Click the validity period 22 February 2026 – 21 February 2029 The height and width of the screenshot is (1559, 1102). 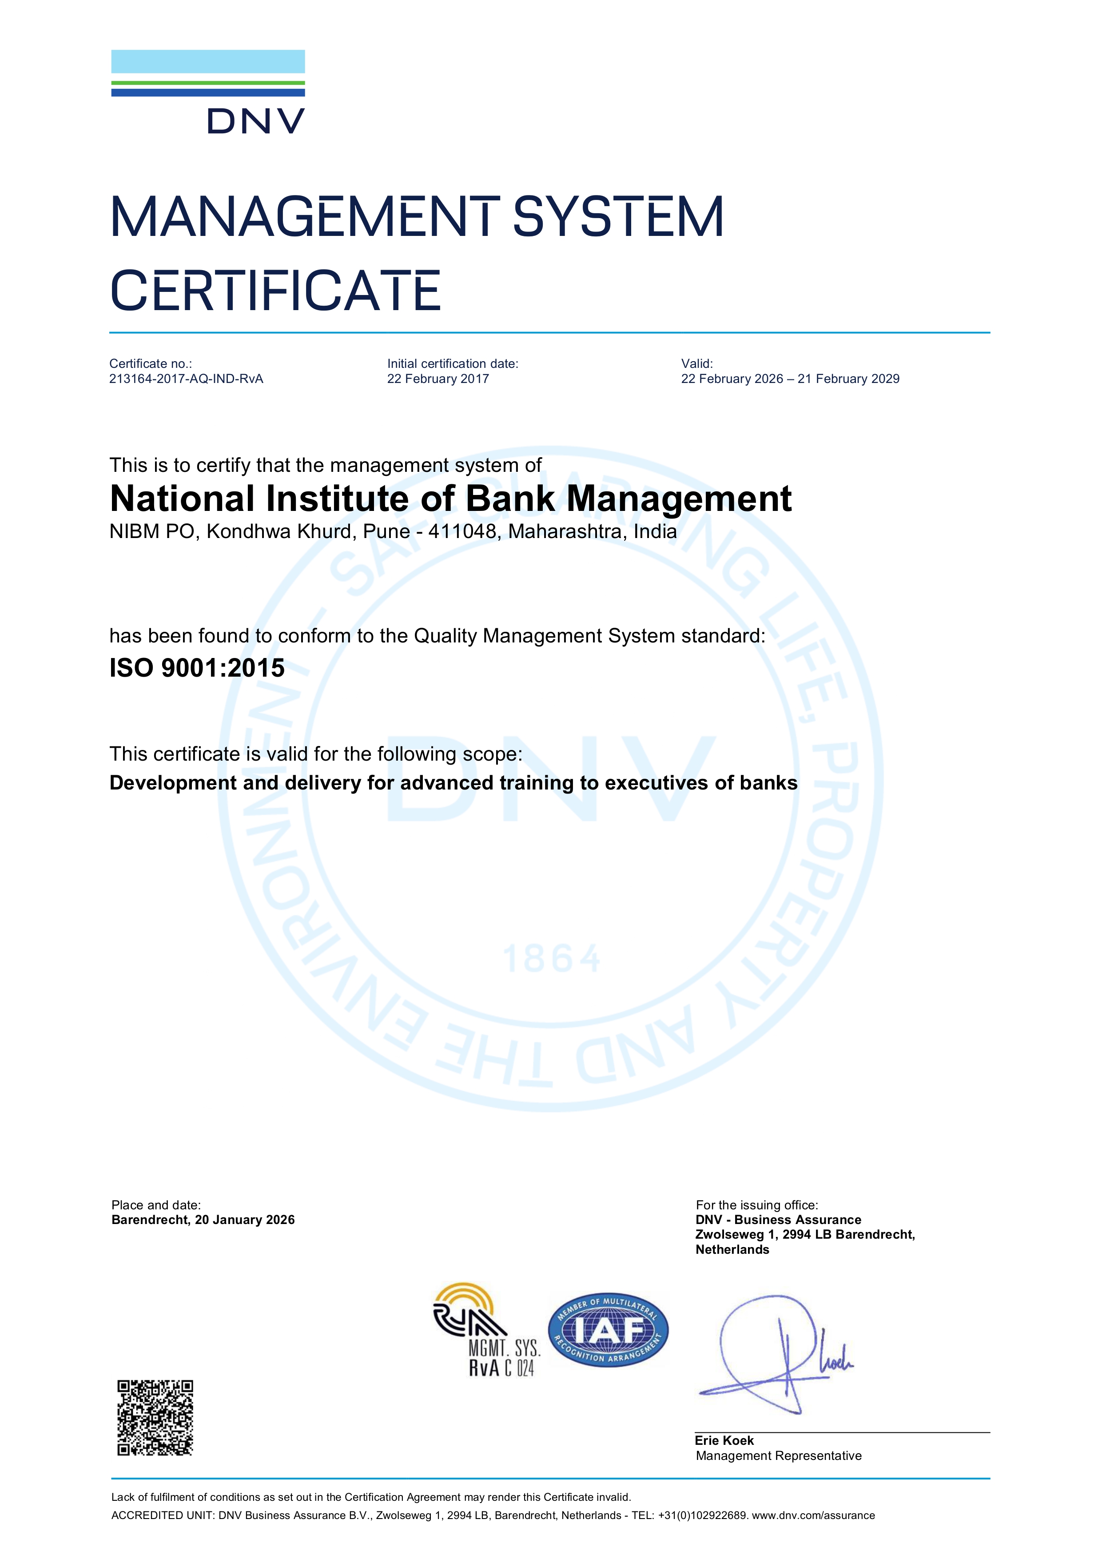[790, 379]
